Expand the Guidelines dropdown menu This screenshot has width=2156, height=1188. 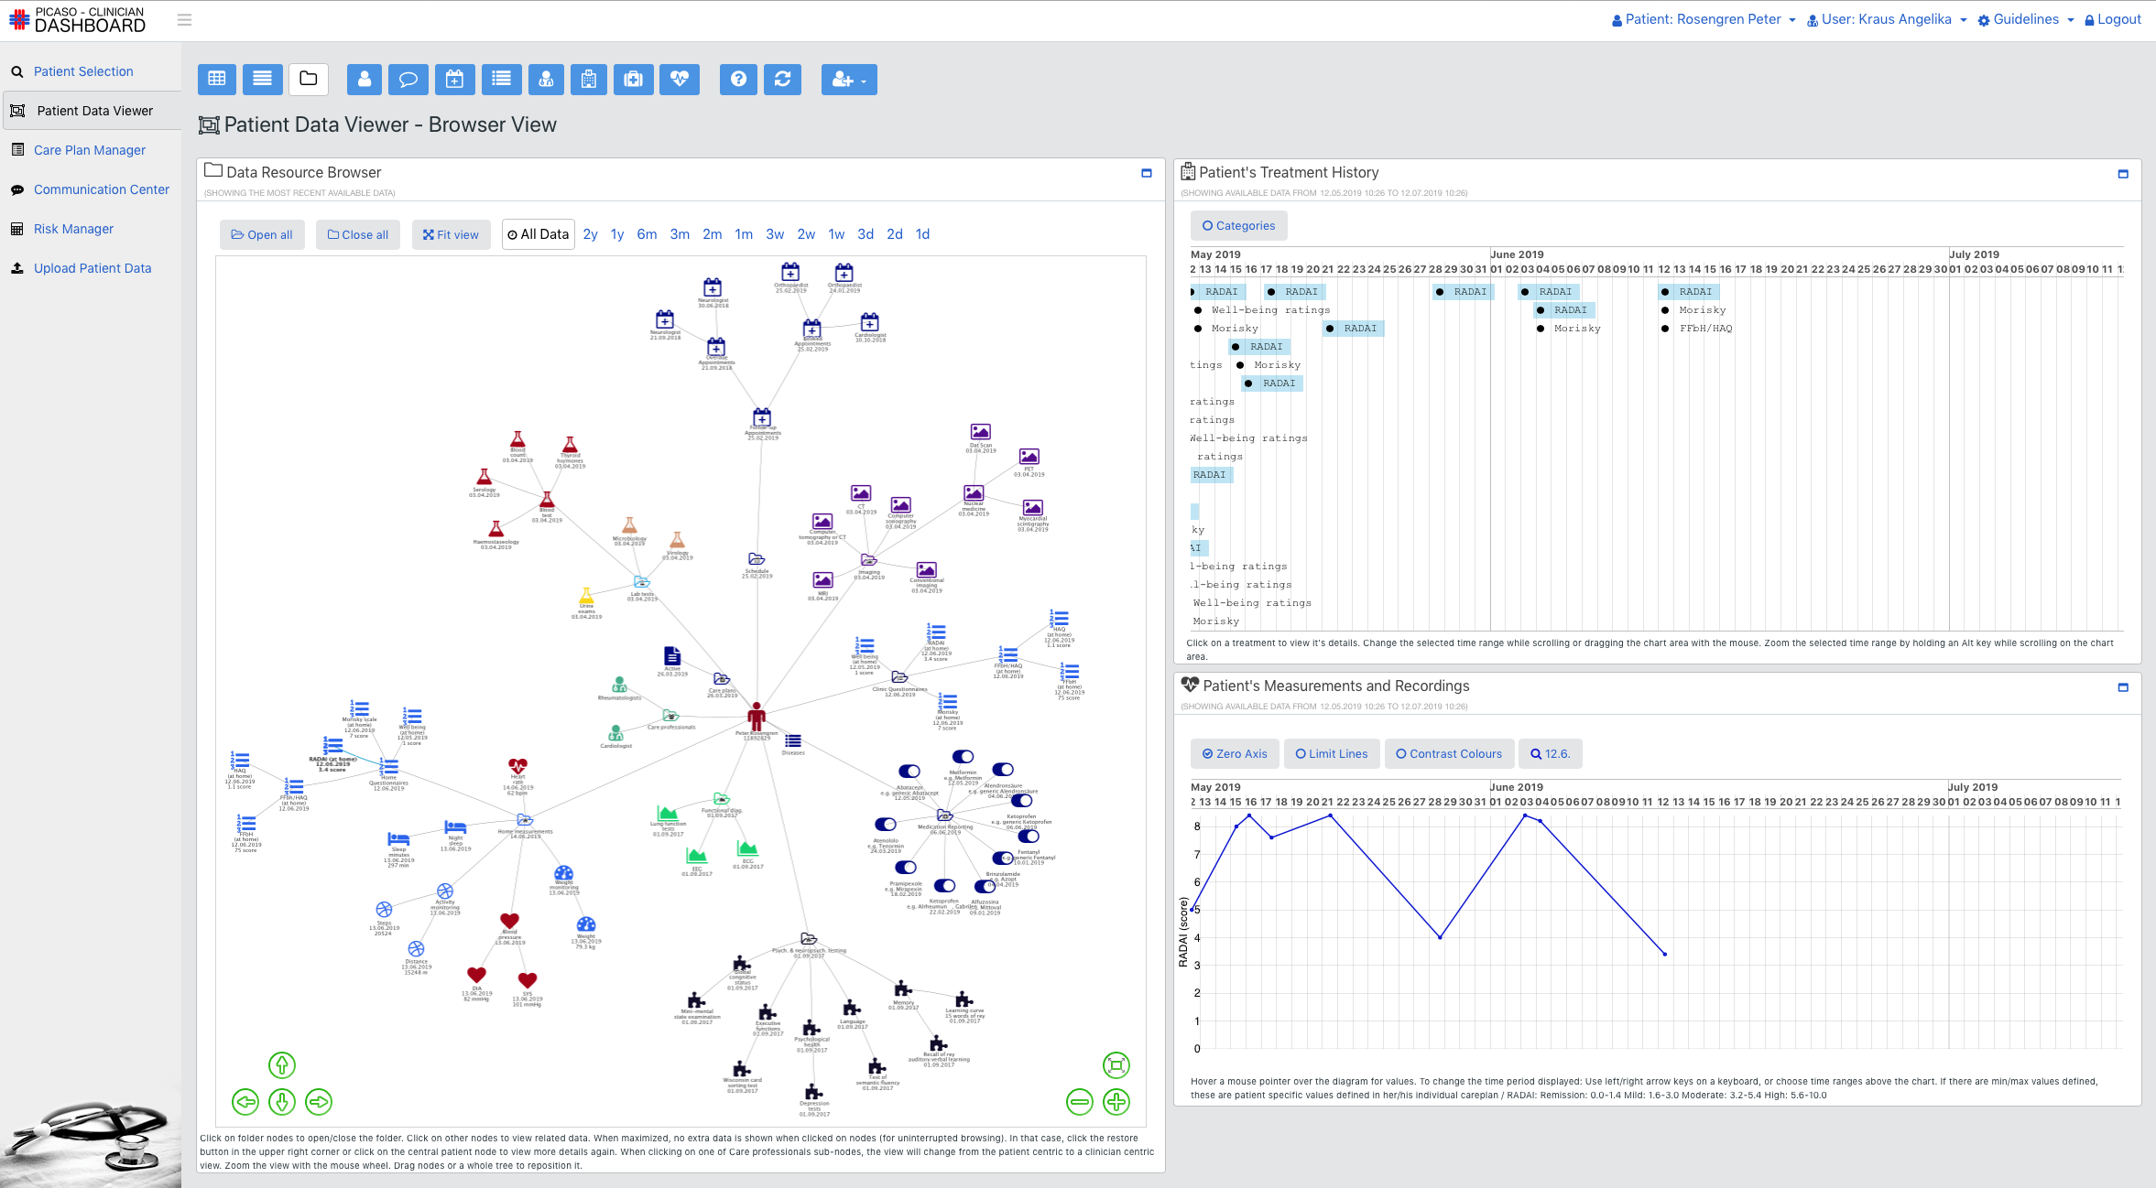(x=2025, y=19)
